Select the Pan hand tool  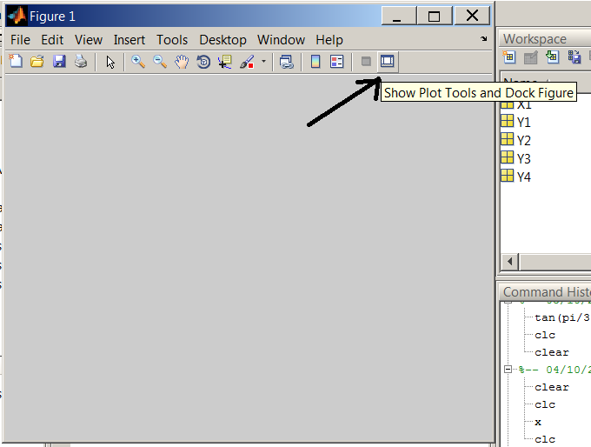point(182,62)
